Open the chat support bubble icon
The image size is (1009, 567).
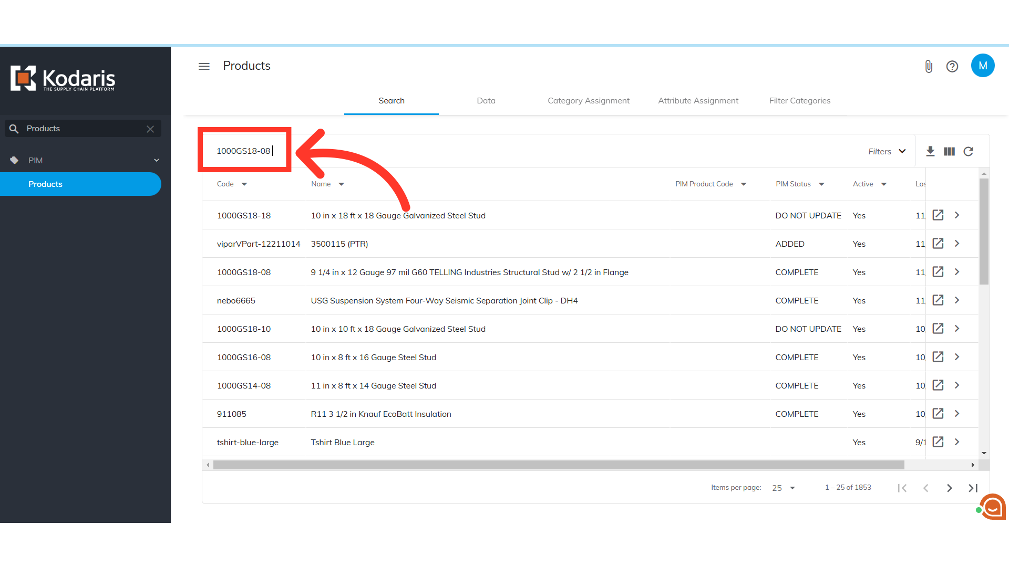coord(992,507)
